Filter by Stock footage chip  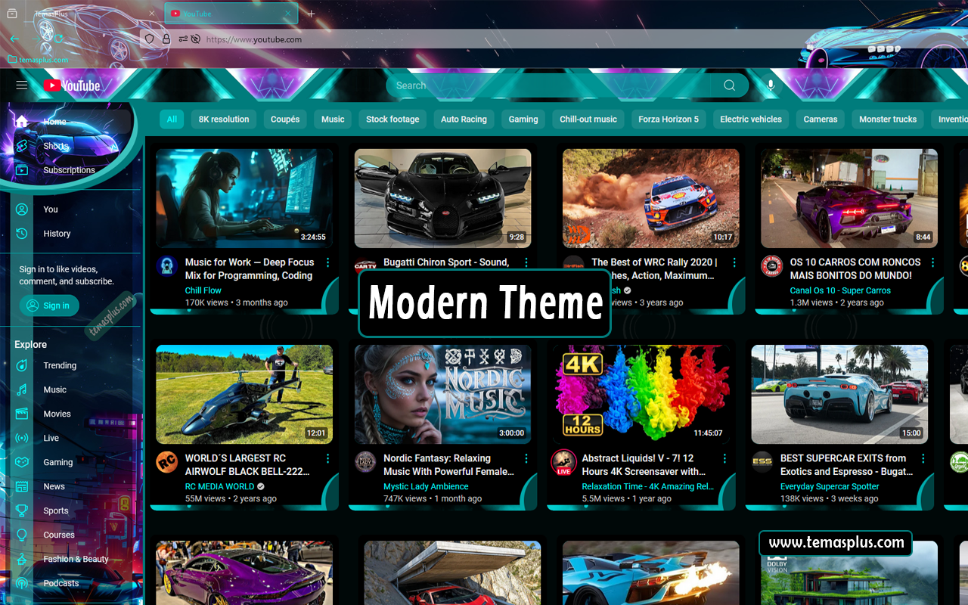click(392, 119)
